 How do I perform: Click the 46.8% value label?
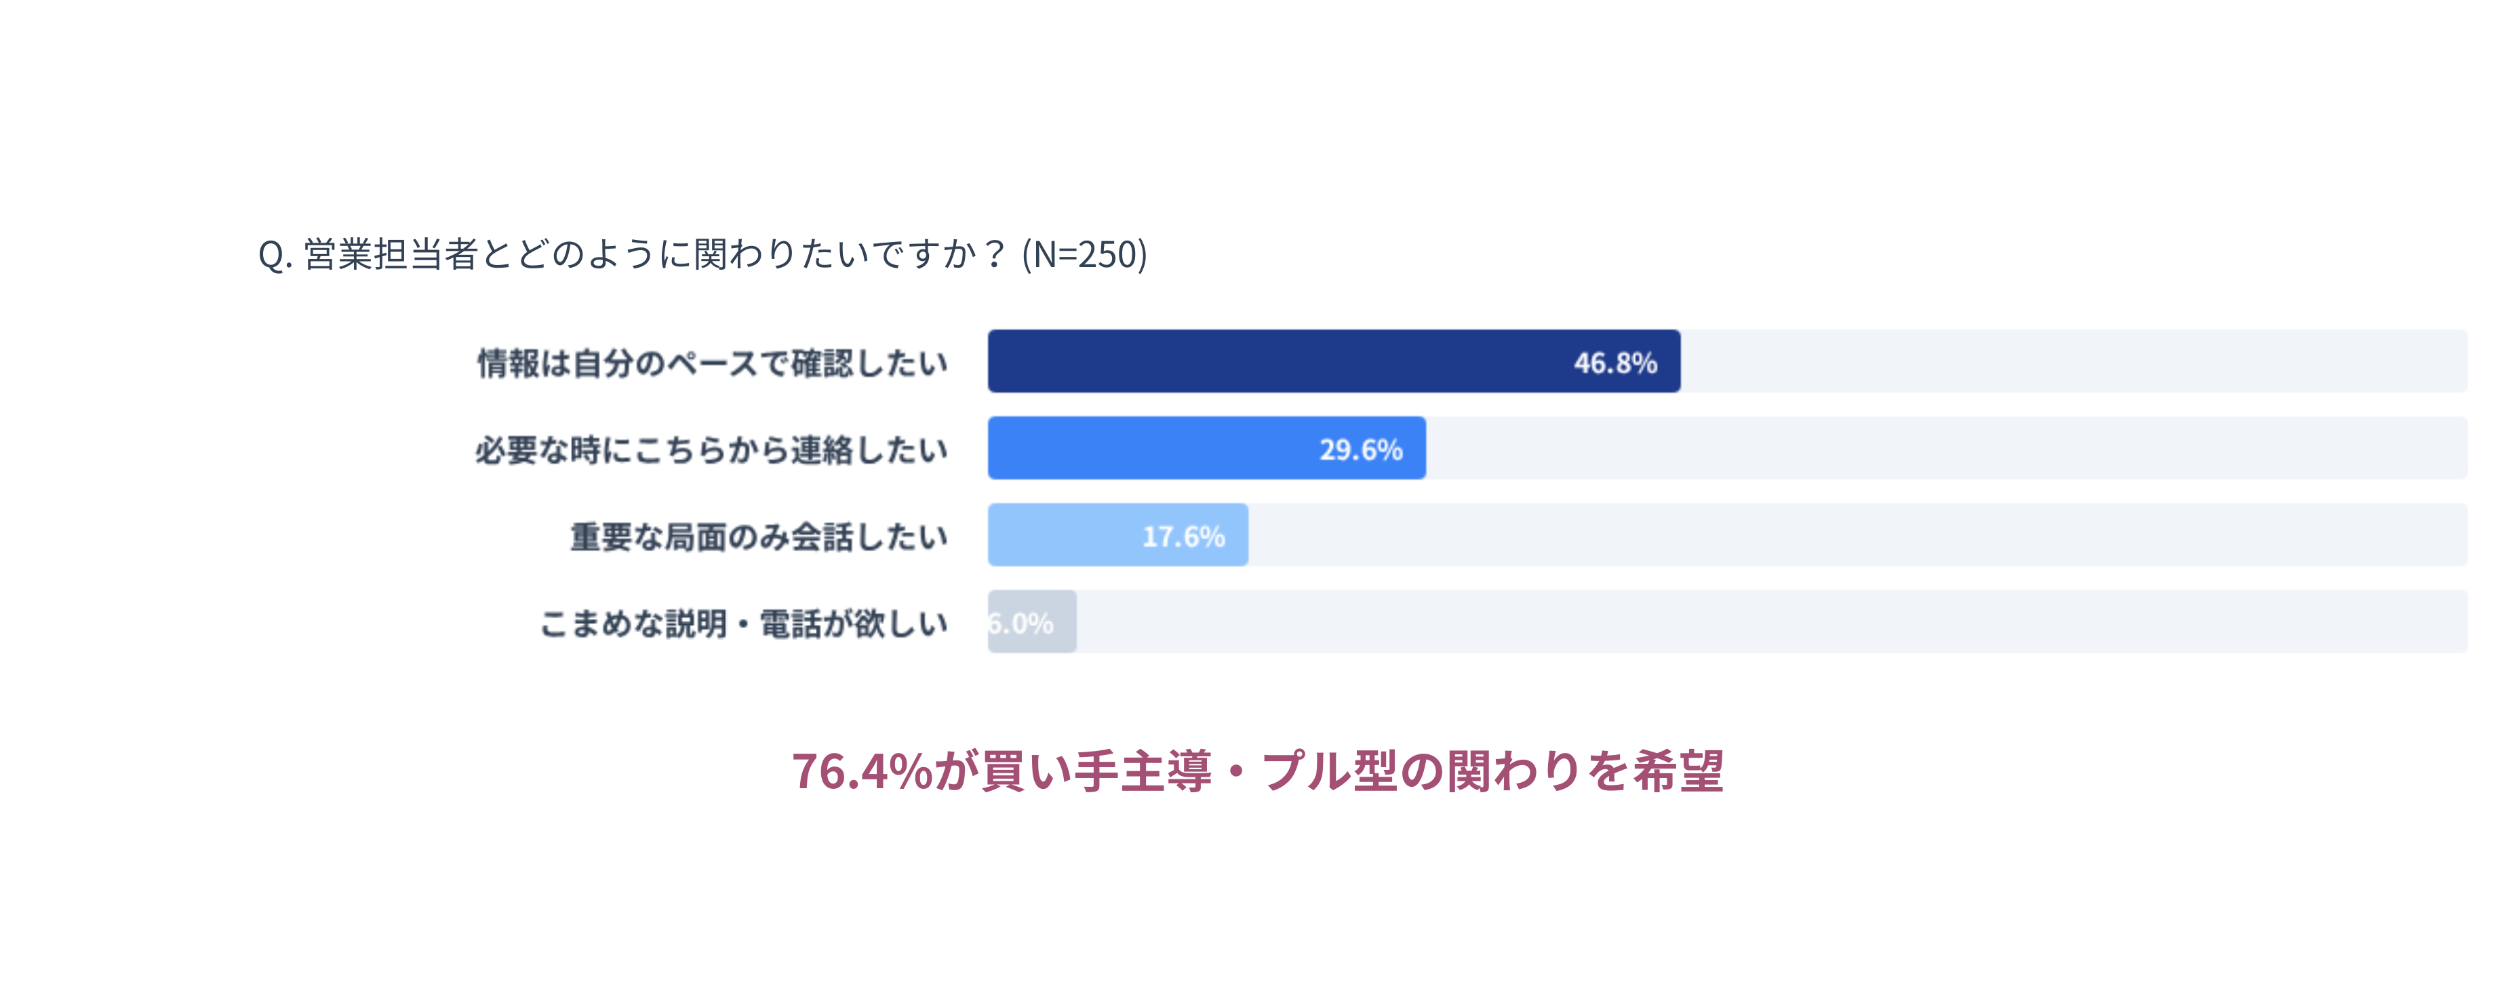click(x=1615, y=363)
